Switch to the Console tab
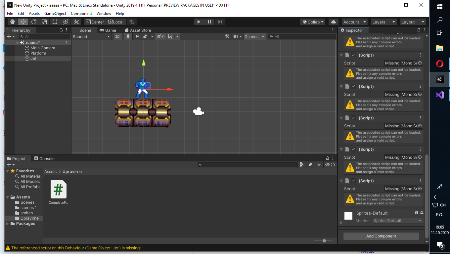Viewport: 450px width, 254px height. pos(44,158)
